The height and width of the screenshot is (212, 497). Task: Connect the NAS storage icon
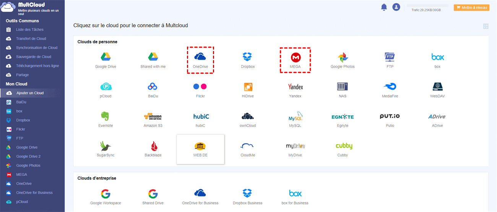(x=343, y=86)
